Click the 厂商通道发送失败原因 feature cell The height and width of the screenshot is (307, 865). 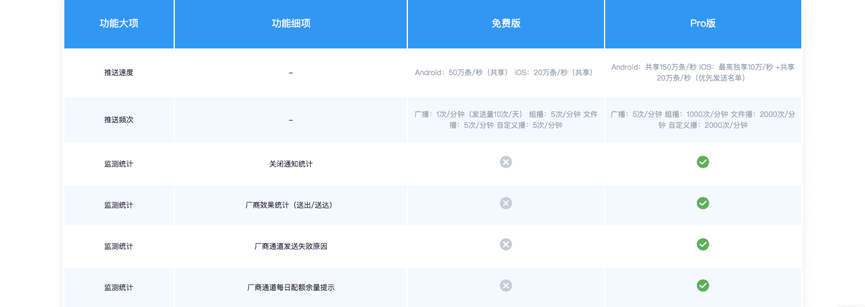coord(291,246)
